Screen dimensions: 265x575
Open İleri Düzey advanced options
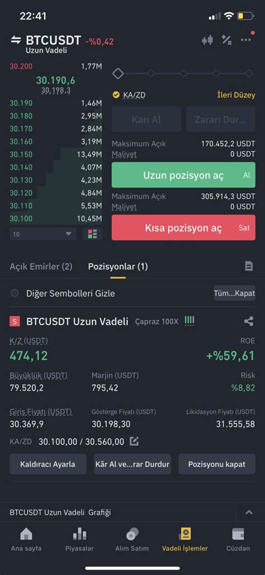click(x=236, y=95)
